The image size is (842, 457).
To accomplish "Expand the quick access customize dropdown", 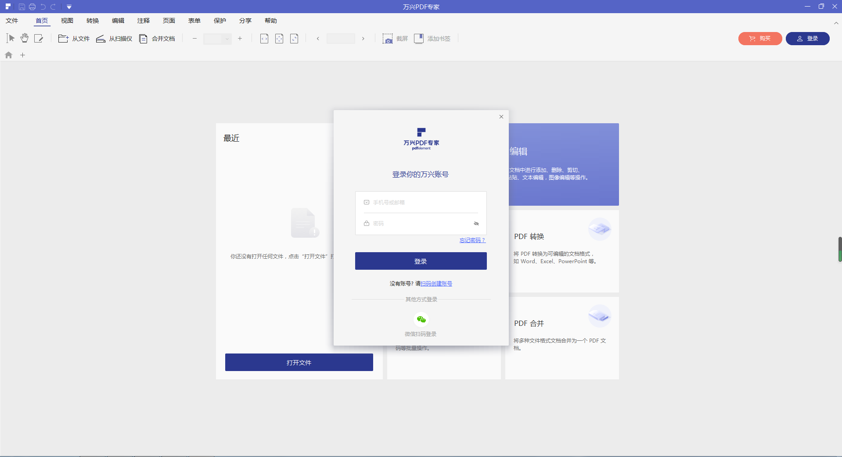I will pos(69,7).
